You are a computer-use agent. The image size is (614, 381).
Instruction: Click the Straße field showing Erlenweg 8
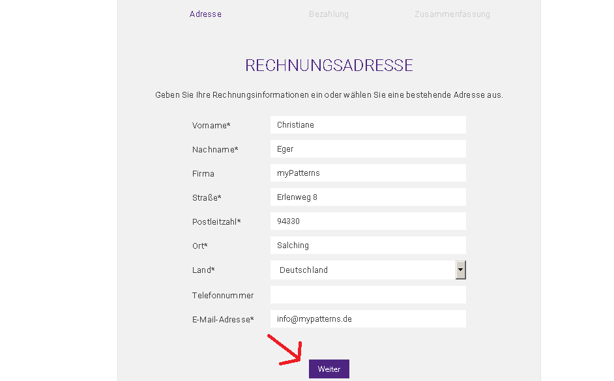click(368, 197)
